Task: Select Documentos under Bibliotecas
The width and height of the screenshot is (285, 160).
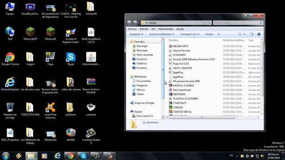Action: pos(143,81)
